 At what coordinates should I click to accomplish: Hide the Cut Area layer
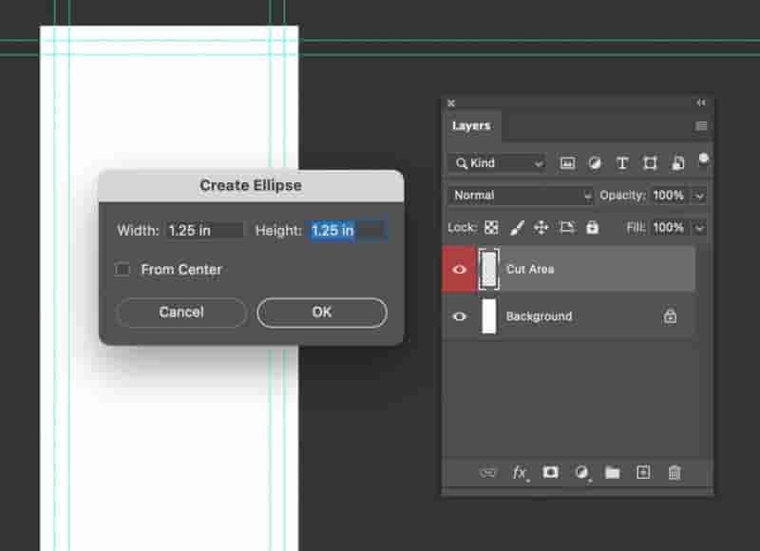(459, 269)
